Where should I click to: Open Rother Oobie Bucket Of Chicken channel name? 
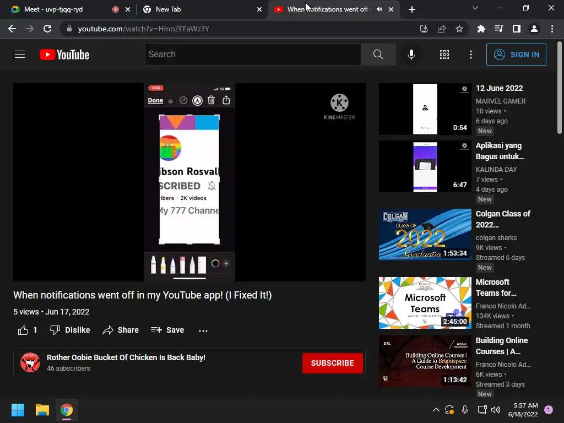(x=126, y=357)
